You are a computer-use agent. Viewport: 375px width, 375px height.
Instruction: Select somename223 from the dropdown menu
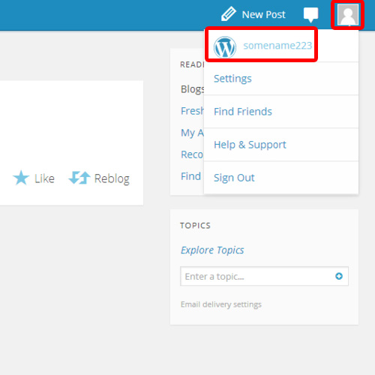click(x=277, y=46)
